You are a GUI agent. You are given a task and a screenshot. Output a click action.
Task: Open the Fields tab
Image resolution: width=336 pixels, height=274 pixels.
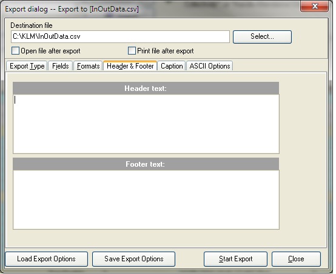61,66
